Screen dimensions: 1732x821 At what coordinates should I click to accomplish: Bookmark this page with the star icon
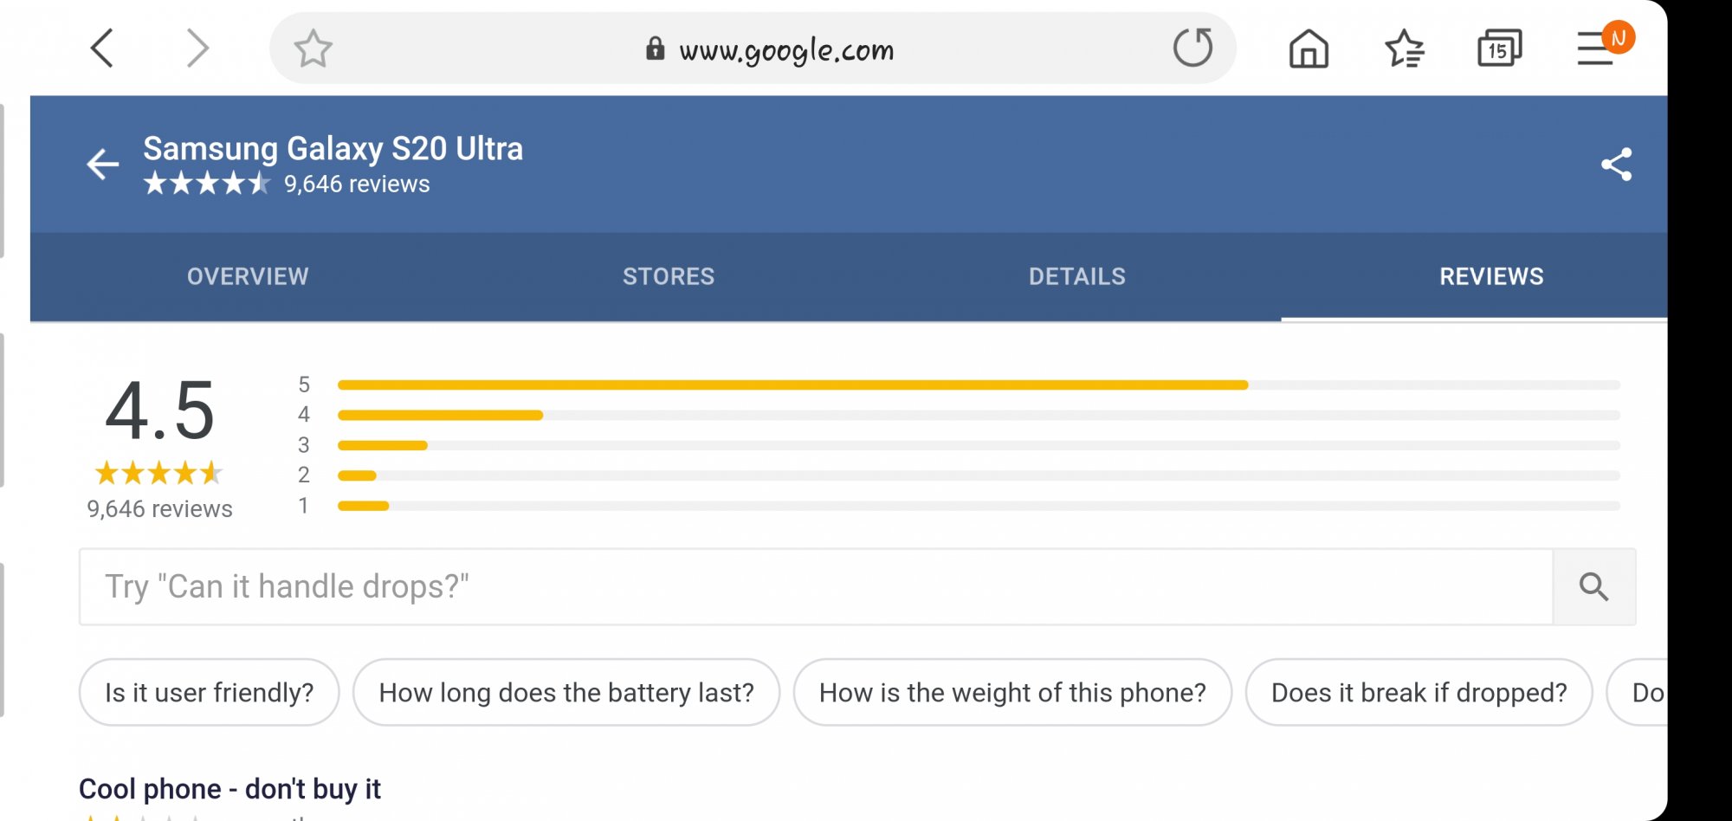pyautogui.click(x=313, y=48)
